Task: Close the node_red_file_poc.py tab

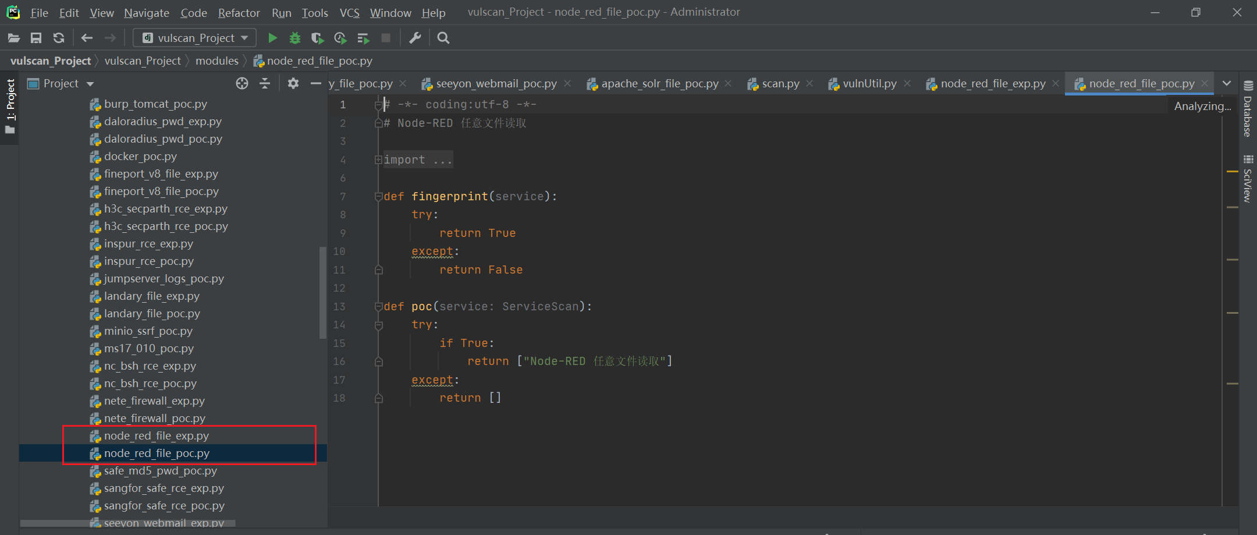Action: pos(1205,83)
